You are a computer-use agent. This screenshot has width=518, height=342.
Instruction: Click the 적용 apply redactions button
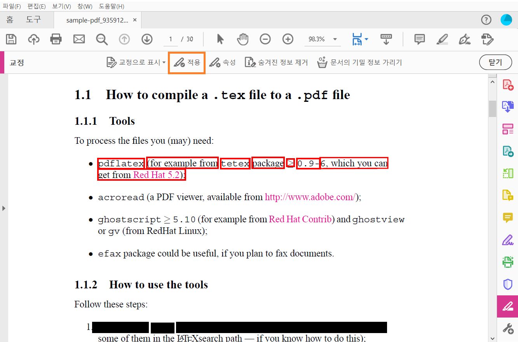pos(187,62)
